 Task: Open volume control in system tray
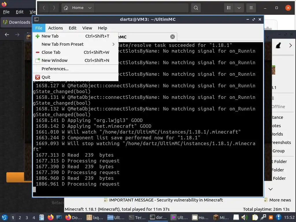point(245,217)
